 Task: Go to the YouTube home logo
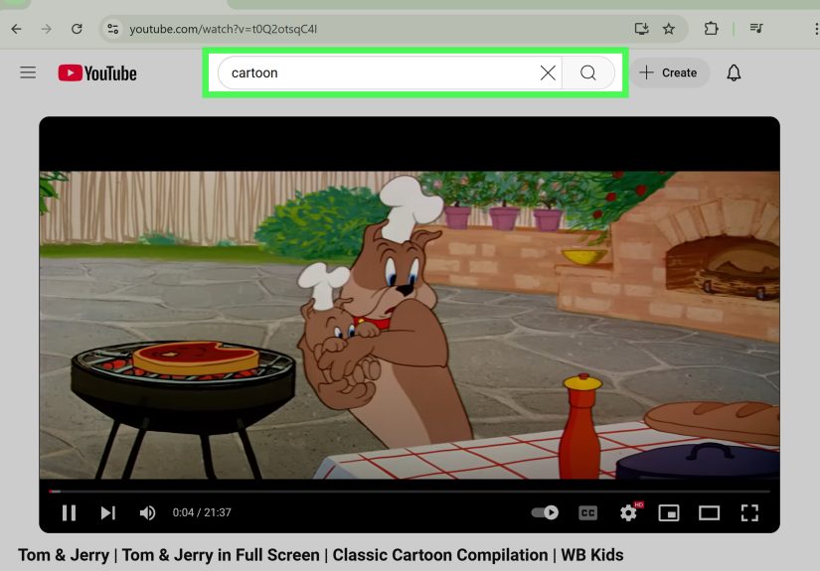[x=97, y=73]
